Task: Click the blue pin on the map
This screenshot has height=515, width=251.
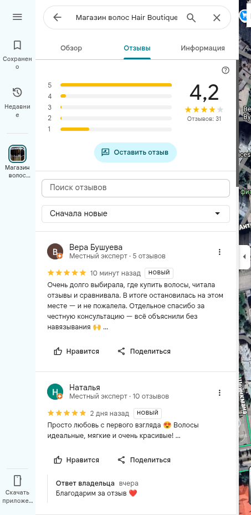Action: [x=244, y=15]
